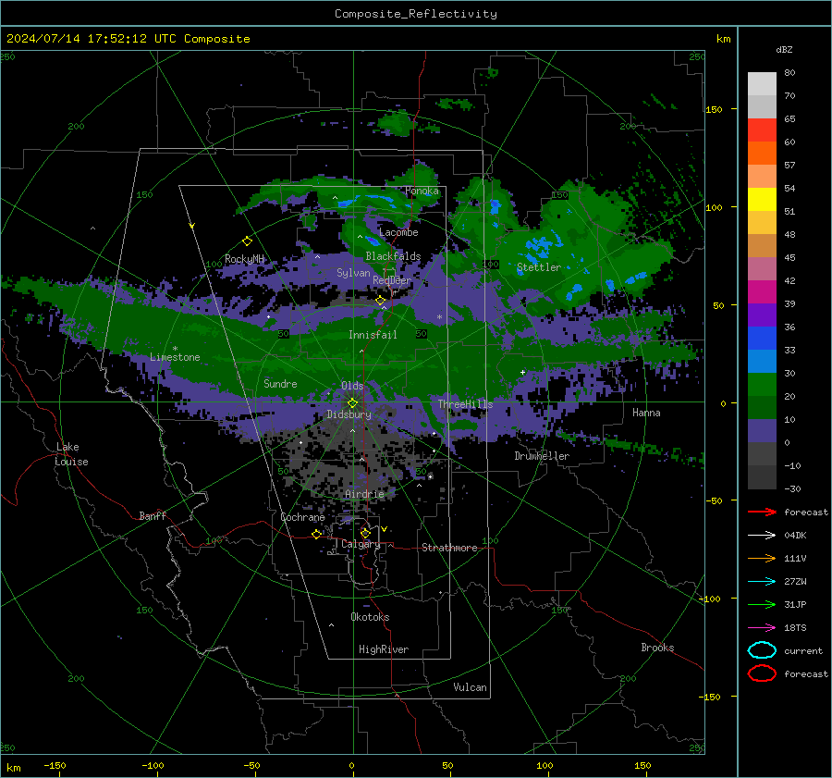Click the top-right yellow km label
This screenshot has width=832, height=778.
723,39
